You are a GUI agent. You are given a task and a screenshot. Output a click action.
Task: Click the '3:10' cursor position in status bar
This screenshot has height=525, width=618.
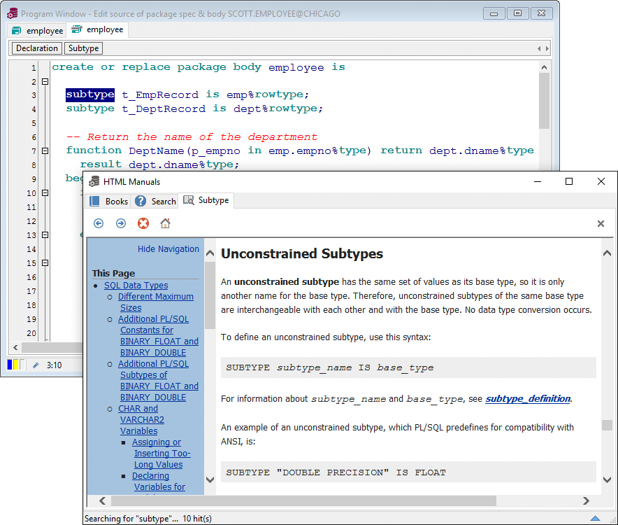(x=54, y=365)
